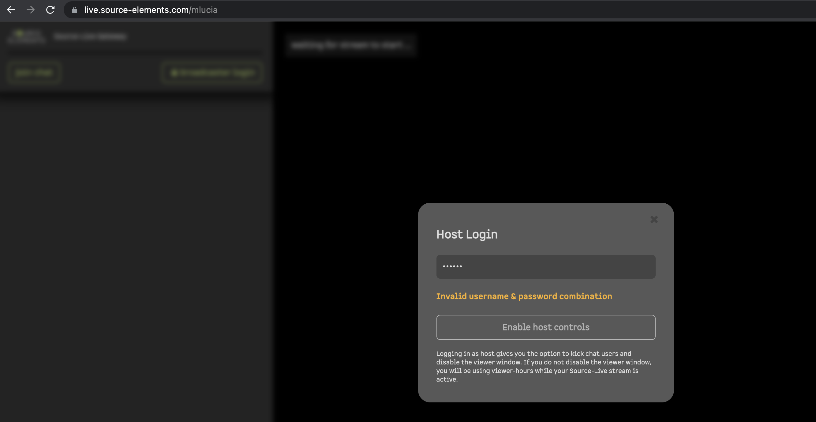
Task: Click the blurred Source-Live Gateway title
Action: (x=90, y=36)
